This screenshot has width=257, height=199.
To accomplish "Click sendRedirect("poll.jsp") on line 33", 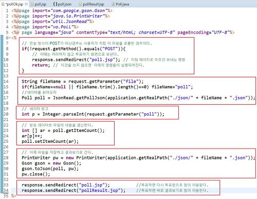I will 66,185.
